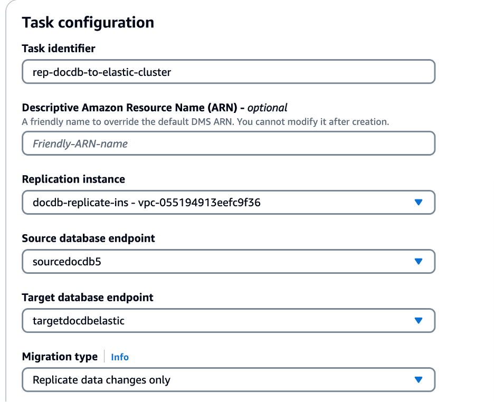Click the friendly name ARN helper description
Screen dimensions: 494x402
[x=205, y=121]
